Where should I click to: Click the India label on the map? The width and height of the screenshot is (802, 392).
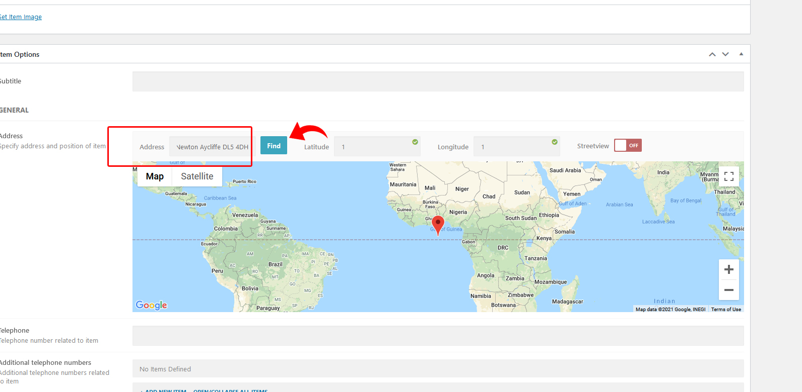point(663,172)
